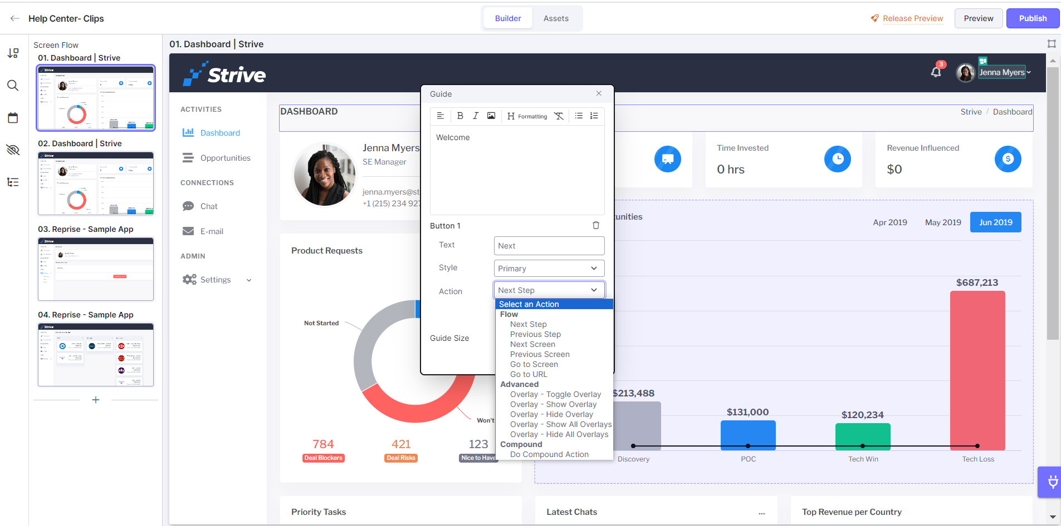Click the calendar icon in left rail
Screen dimensions: 1061x526
tap(13, 118)
